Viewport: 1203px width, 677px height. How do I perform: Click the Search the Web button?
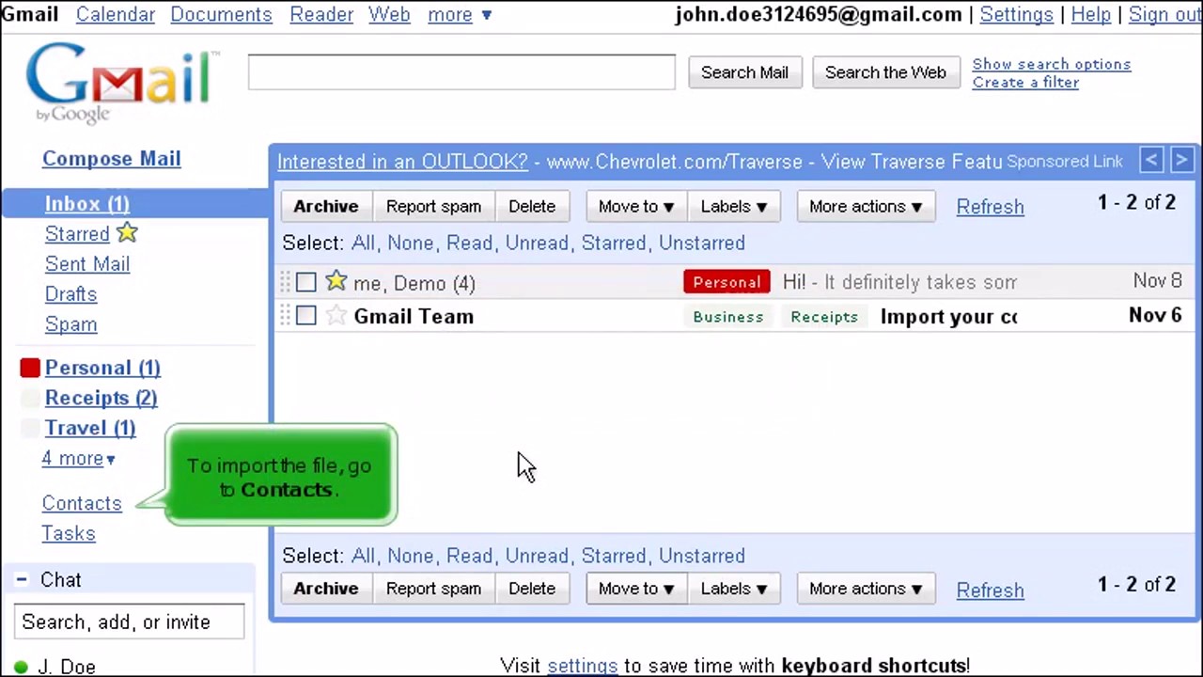pyautogui.click(x=885, y=72)
